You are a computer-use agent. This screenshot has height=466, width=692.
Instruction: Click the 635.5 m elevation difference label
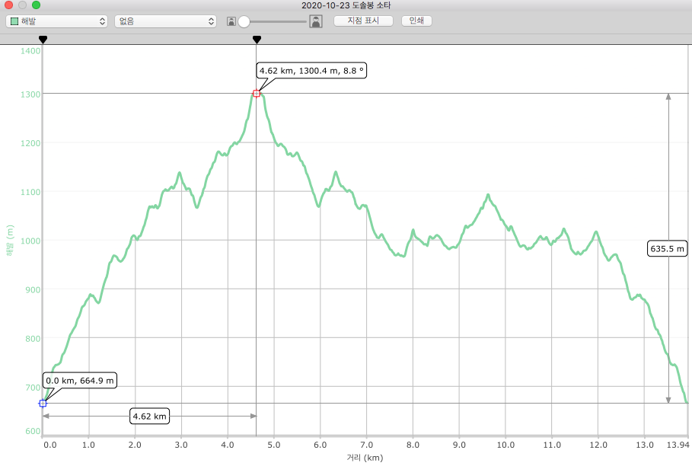(668, 248)
